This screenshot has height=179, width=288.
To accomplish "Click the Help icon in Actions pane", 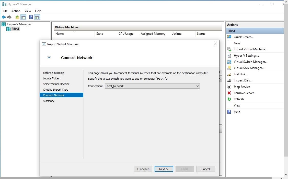I will (x=229, y=112).
